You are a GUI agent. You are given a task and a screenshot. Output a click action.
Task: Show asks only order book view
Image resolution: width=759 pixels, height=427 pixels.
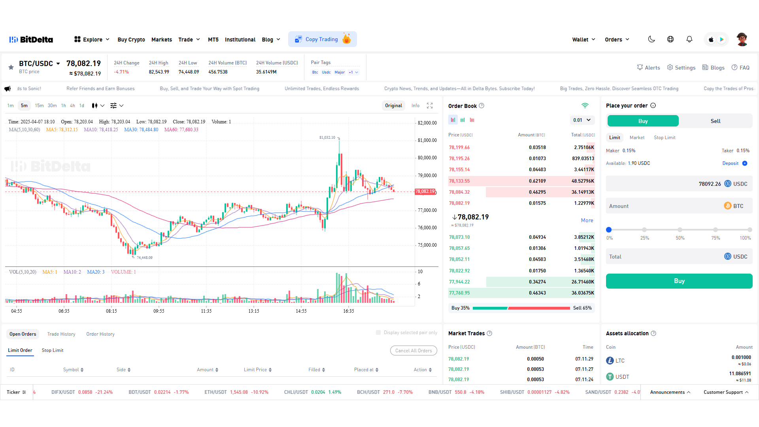[472, 120]
